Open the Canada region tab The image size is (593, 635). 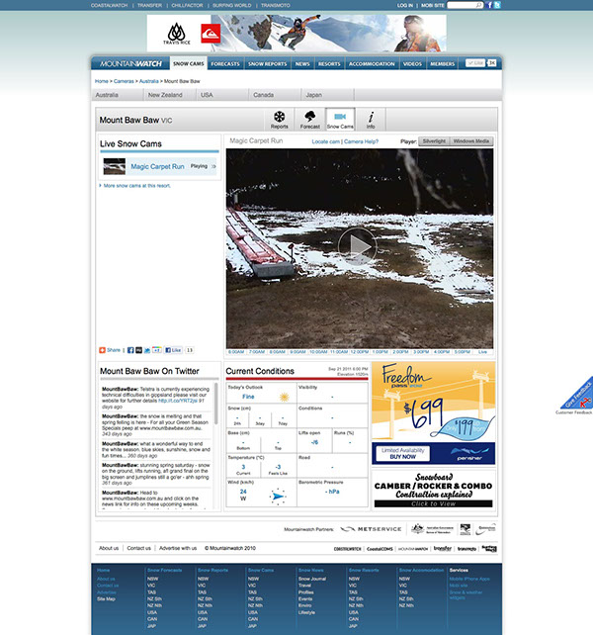pyautogui.click(x=264, y=95)
